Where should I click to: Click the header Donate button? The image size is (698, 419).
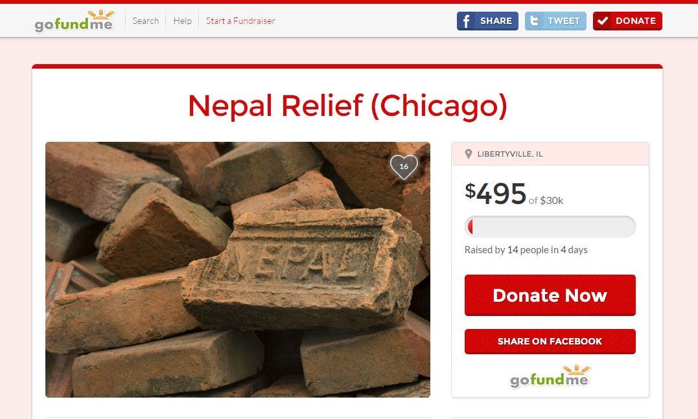tap(627, 21)
